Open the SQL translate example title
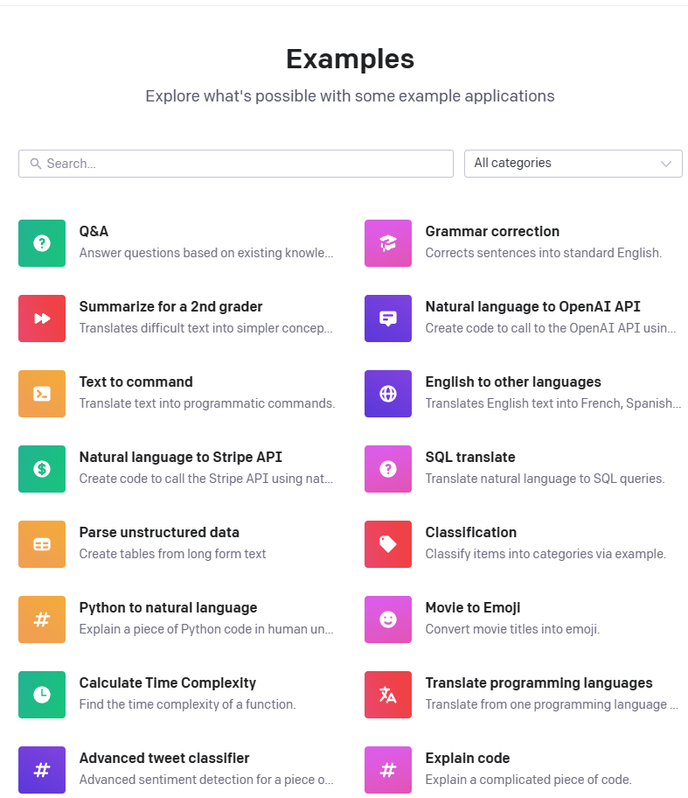Image resolution: width=688 pixels, height=798 pixels. coord(470,457)
